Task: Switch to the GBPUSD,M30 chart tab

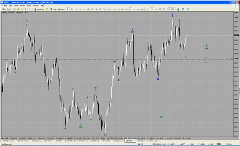Action: [x=71, y=141]
